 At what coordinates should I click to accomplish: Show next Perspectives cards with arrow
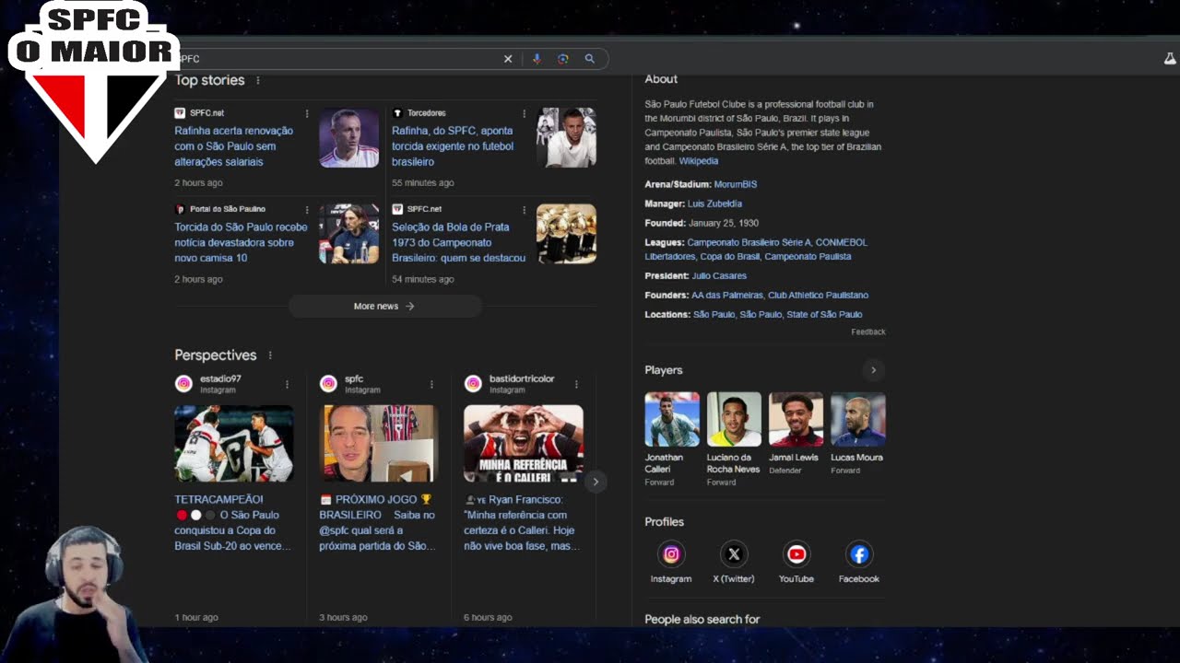pos(596,482)
